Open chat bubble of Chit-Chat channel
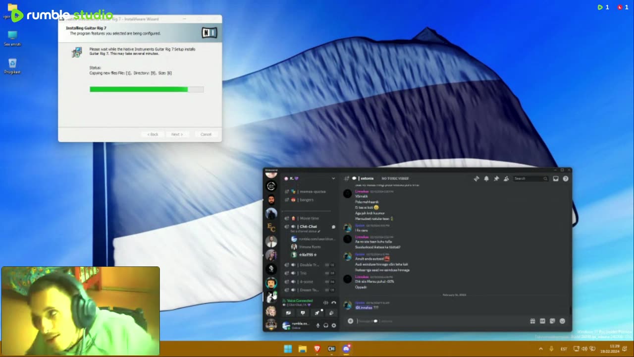Image resolution: width=634 pixels, height=357 pixels. coord(333,227)
